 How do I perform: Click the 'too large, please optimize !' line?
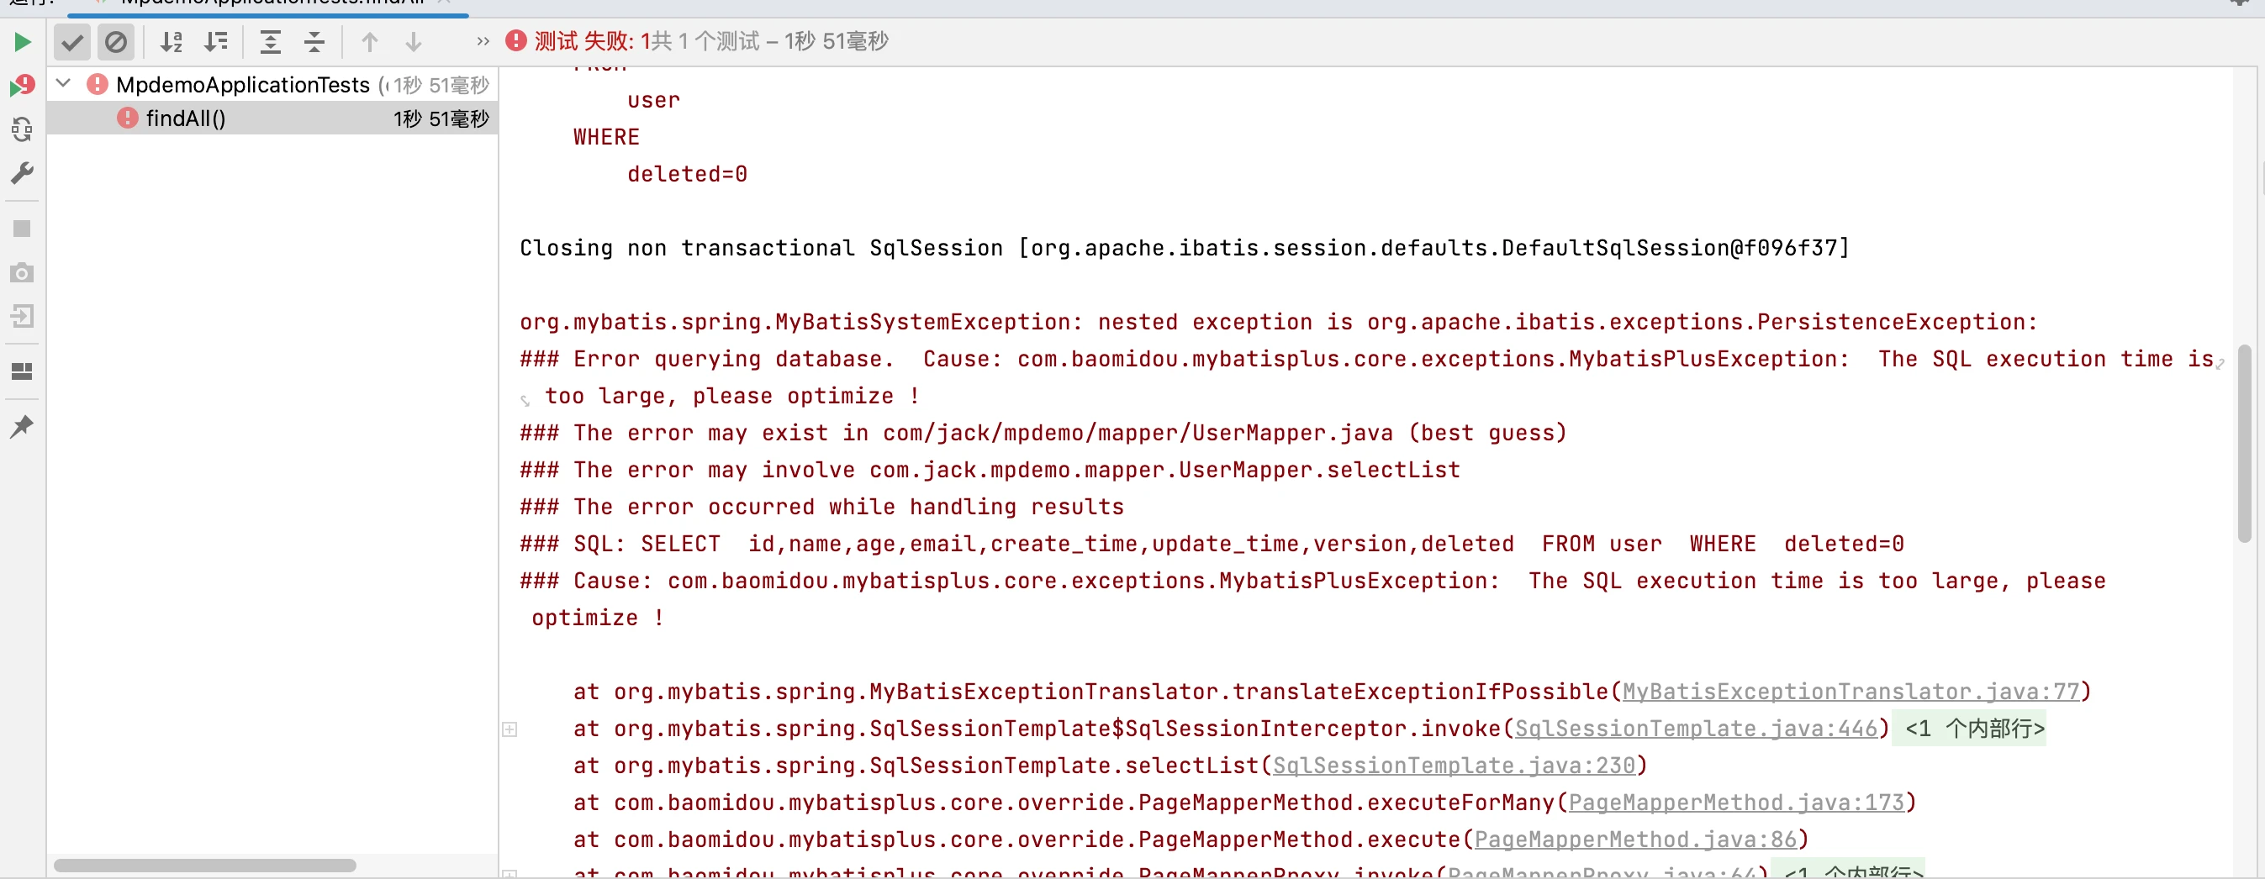tap(731, 396)
